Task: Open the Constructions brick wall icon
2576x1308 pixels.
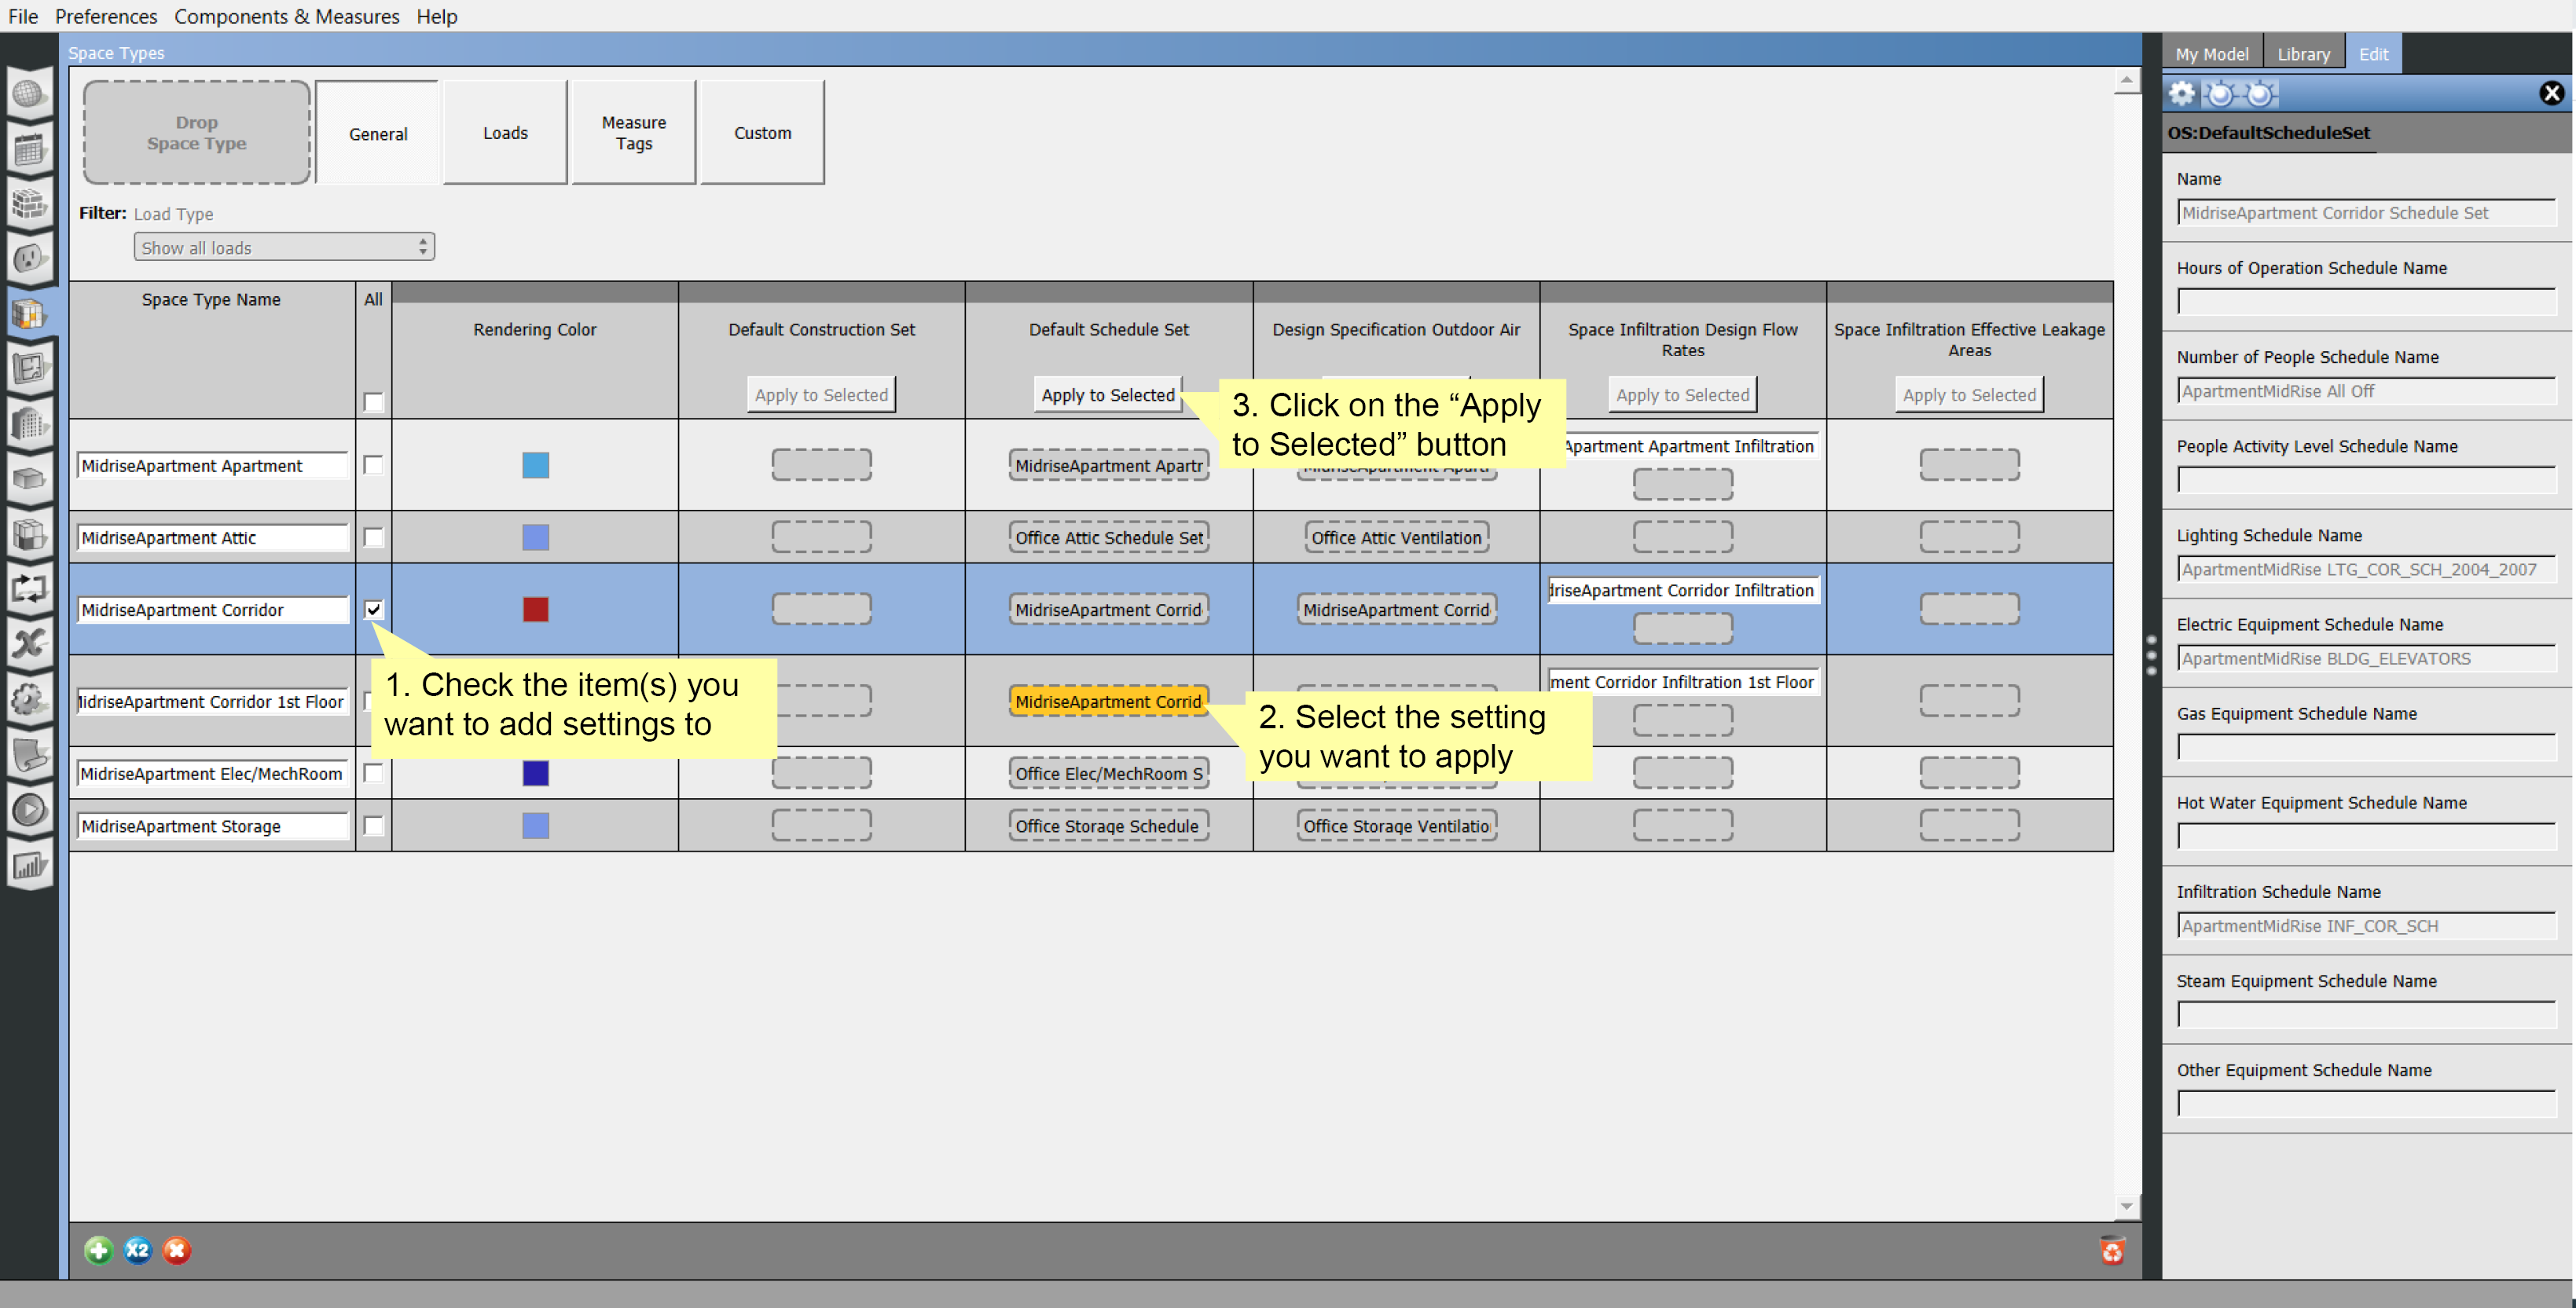Action: coord(29,204)
